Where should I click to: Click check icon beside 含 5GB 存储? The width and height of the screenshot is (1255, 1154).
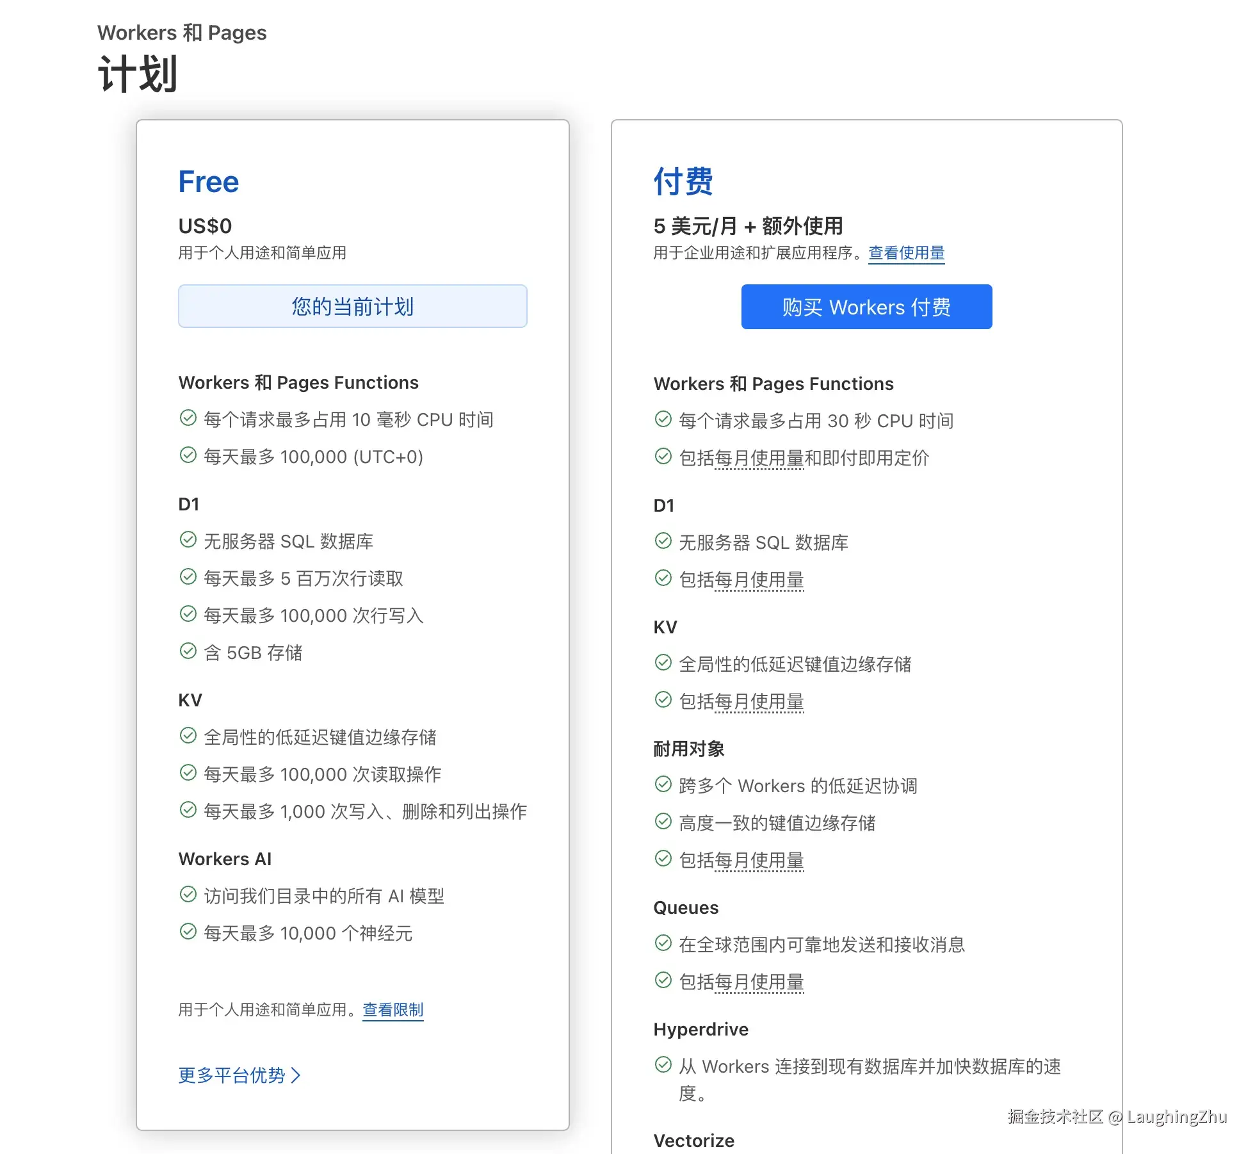pos(188,651)
